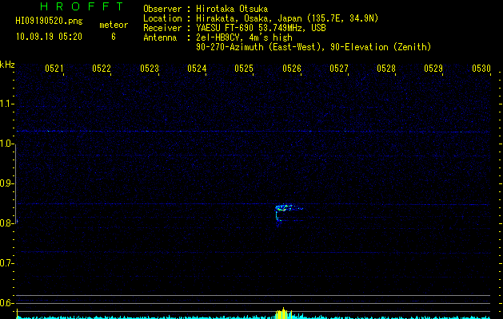
Task: Click the meteor count value 6
Action: click(x=114, y=37)
